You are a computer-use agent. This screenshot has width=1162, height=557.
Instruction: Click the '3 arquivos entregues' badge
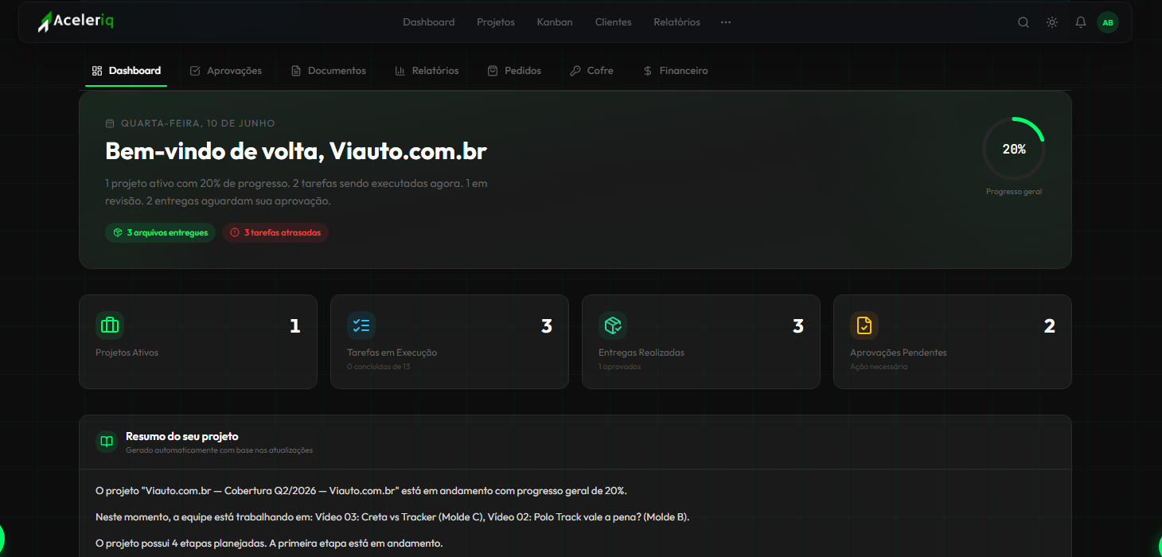(x=160, y=232)
